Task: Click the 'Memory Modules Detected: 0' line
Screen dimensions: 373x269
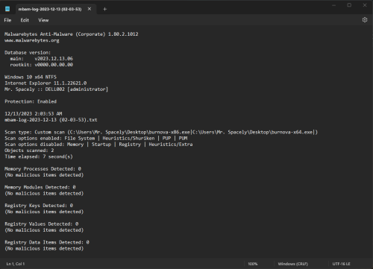Action: (40, 187)
